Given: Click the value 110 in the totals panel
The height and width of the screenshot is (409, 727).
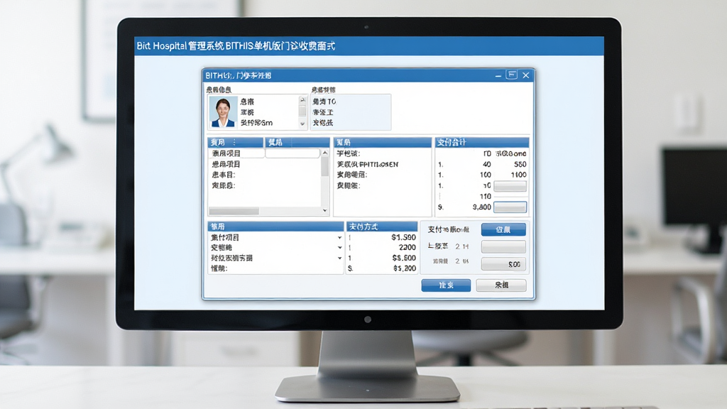Looking at the screenshot, I should tap(485, 196).
